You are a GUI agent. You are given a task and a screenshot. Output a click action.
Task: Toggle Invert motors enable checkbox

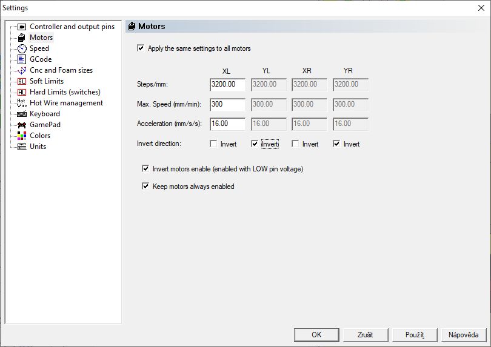(x=145, y=169)
